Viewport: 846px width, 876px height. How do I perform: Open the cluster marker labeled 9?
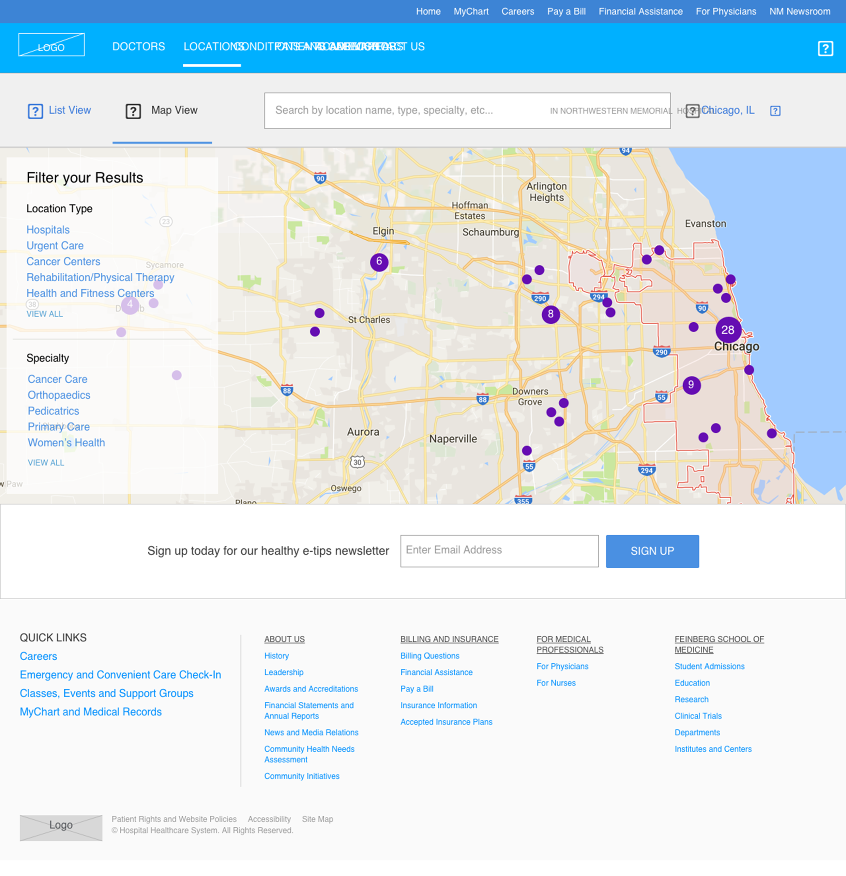coord(691,385)
